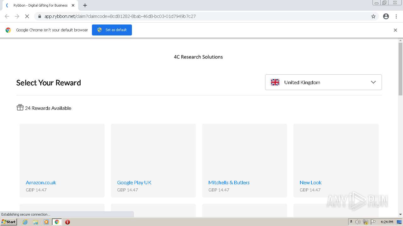Open a new browser tab
Viewport: 403px width, 226px height.
(85, 5)
